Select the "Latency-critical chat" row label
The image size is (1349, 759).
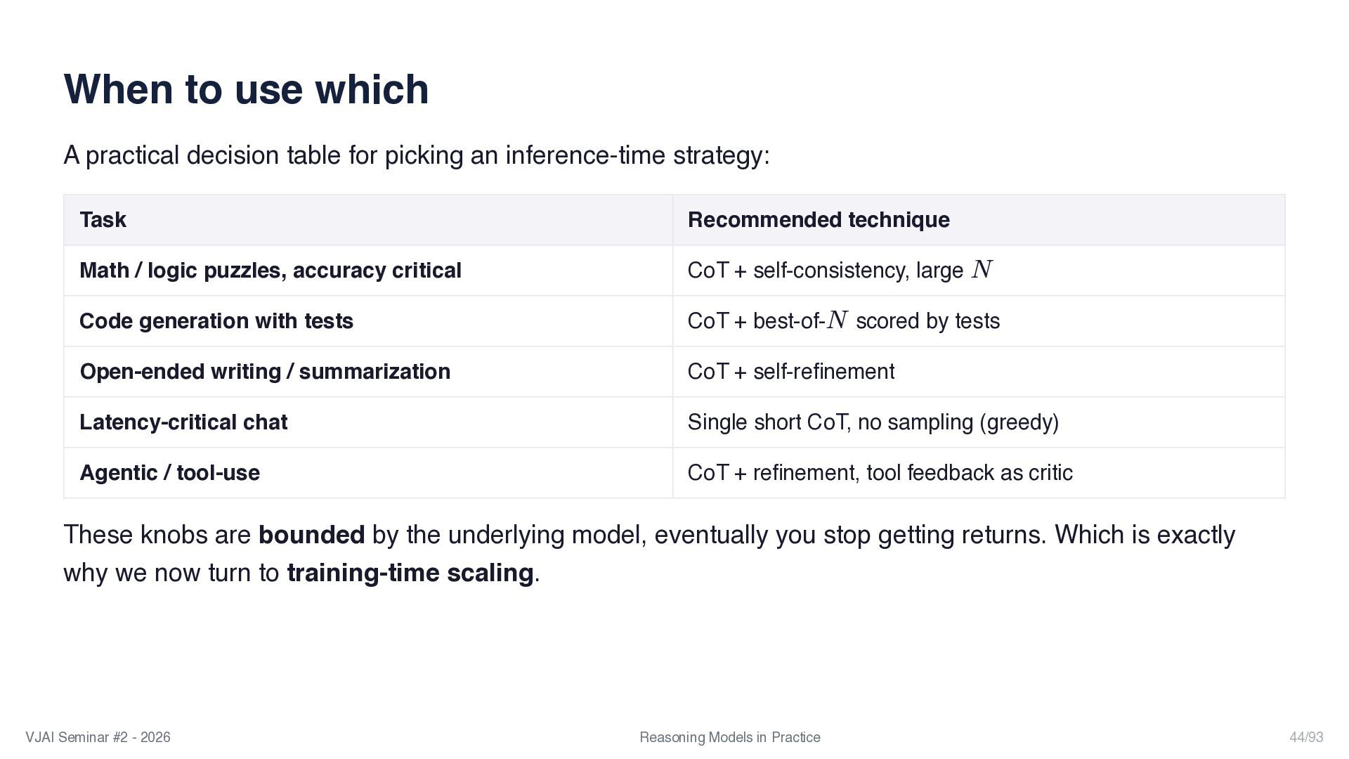pyautogui.click(x=183, y=422)
